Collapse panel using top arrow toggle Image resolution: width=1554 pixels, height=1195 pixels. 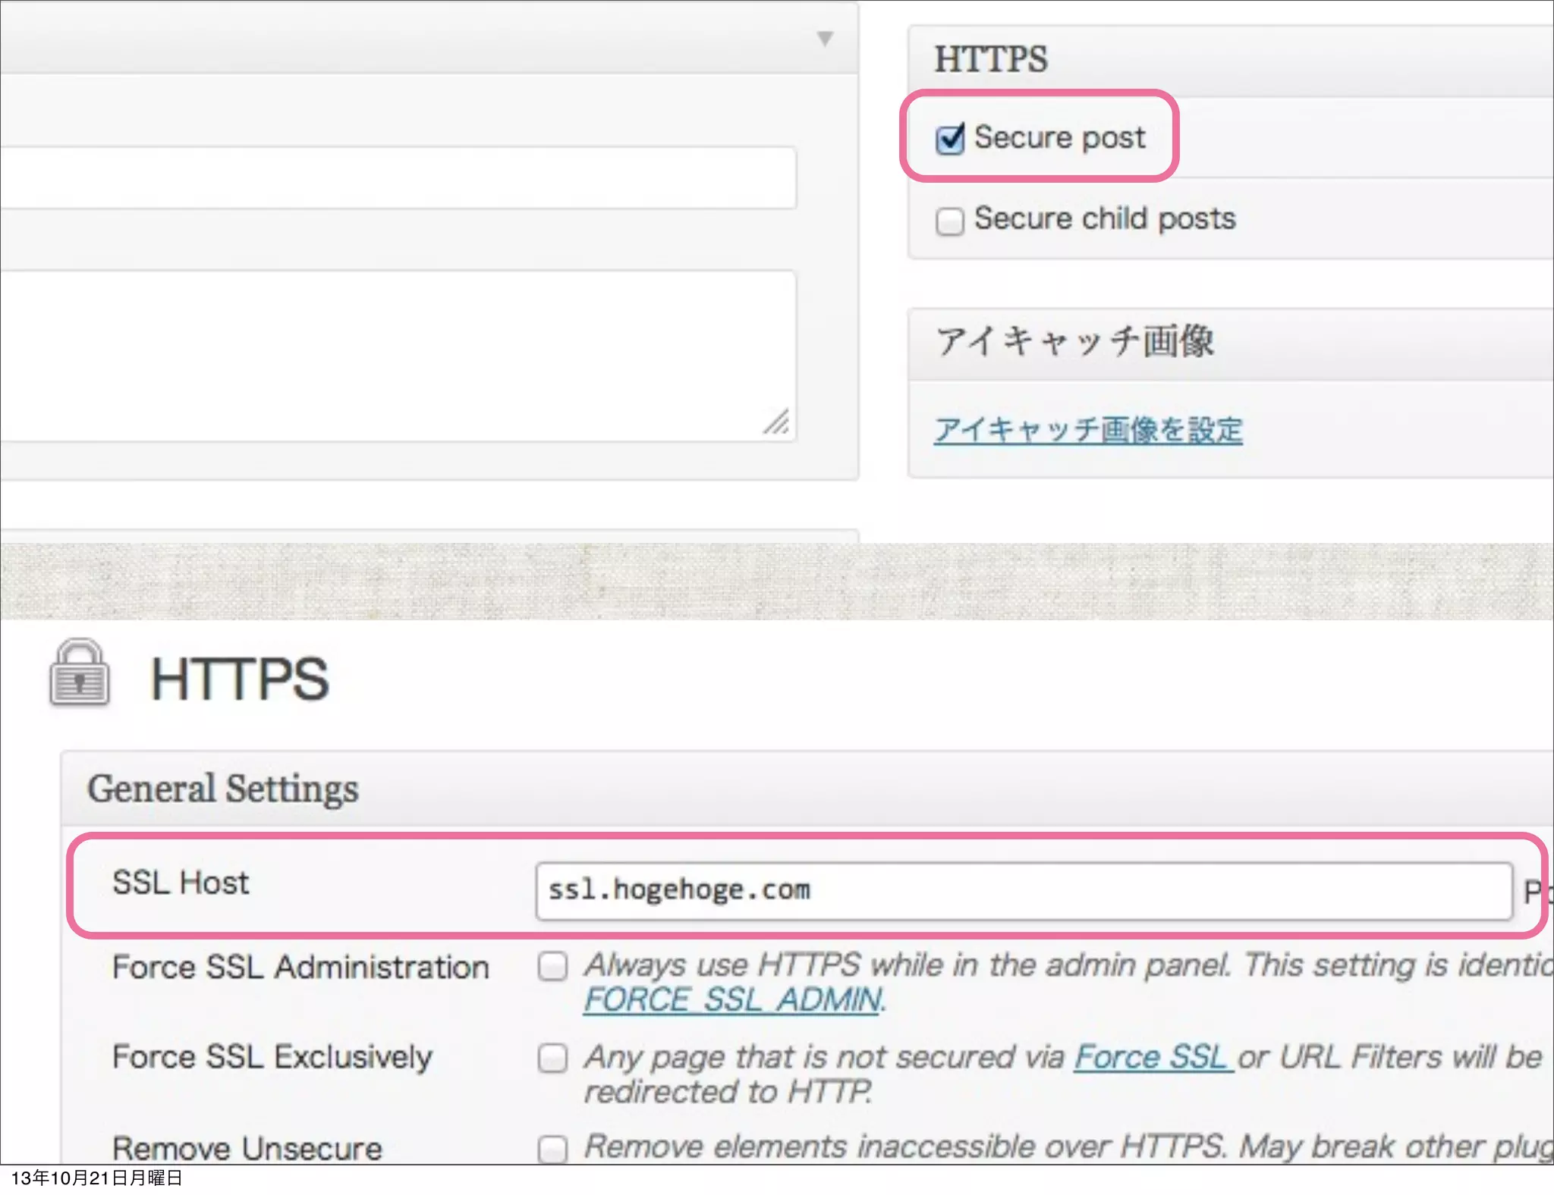[x=825, y=38]
